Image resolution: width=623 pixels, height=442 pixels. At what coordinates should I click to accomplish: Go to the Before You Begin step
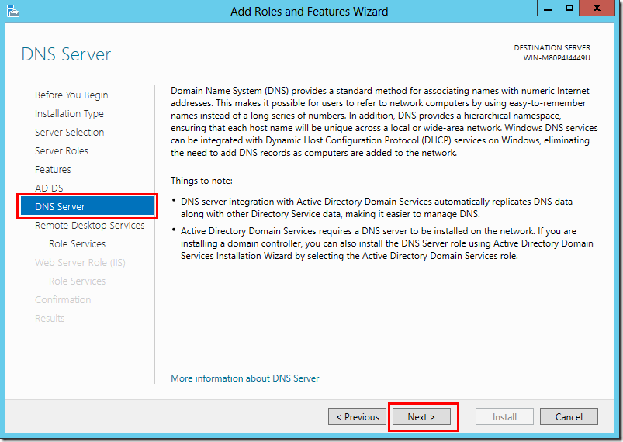(x=71, y=95)
